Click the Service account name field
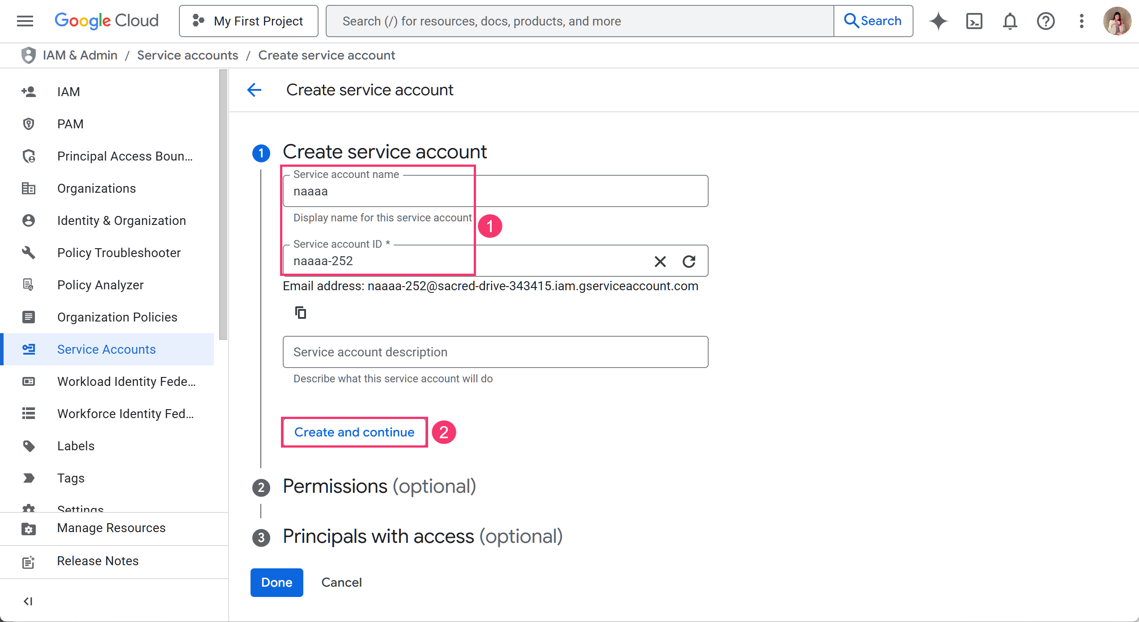1139x622 pixels. [495, 191]
